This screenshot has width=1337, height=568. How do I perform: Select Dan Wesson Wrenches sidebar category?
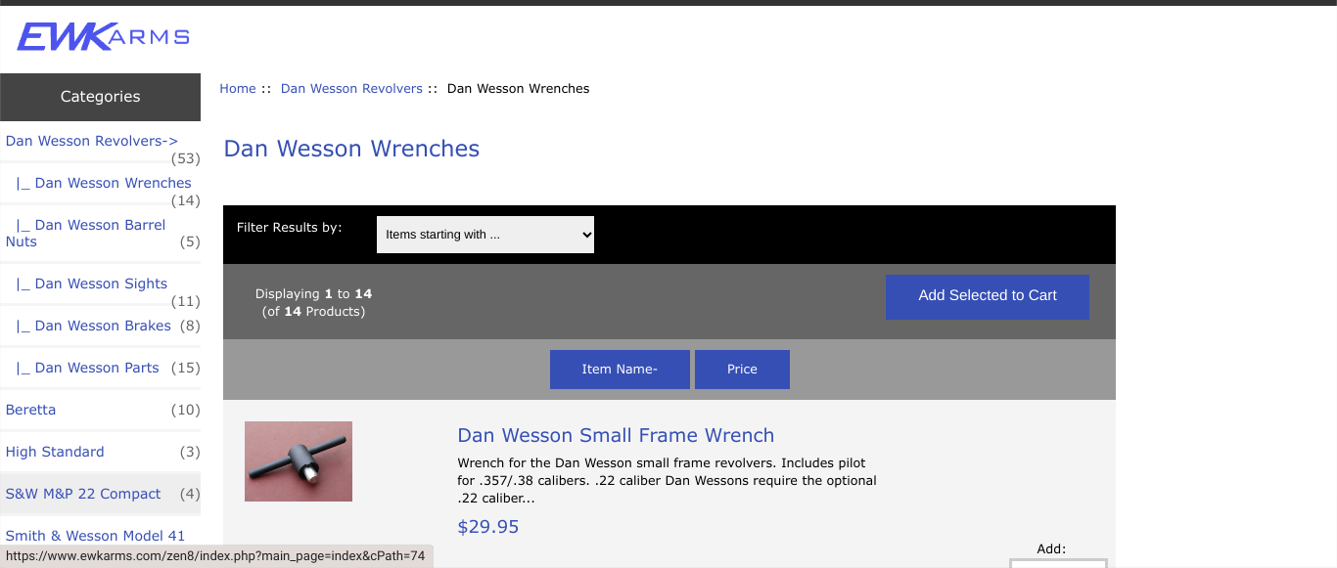pyautogui.click(x=104, y=183)
